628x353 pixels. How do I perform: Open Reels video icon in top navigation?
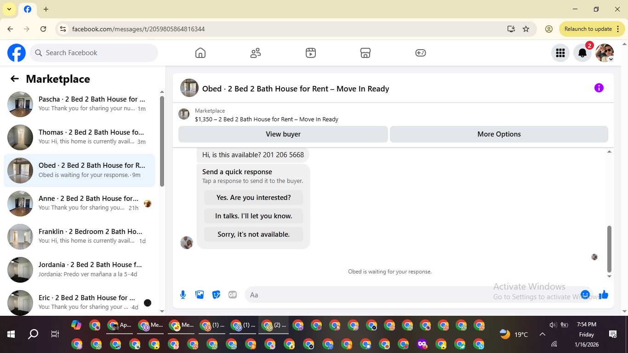point(311,53)
